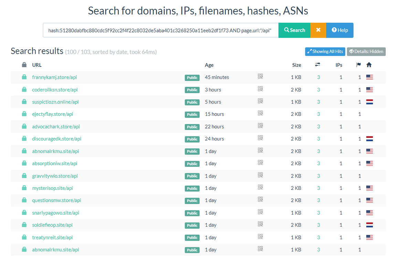Open the frannykamj.store/api link

pyautogui.click(x=54, y=77)
